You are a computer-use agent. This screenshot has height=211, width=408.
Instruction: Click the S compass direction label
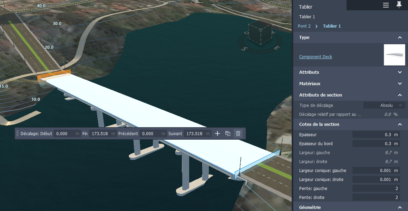point(244,49)
